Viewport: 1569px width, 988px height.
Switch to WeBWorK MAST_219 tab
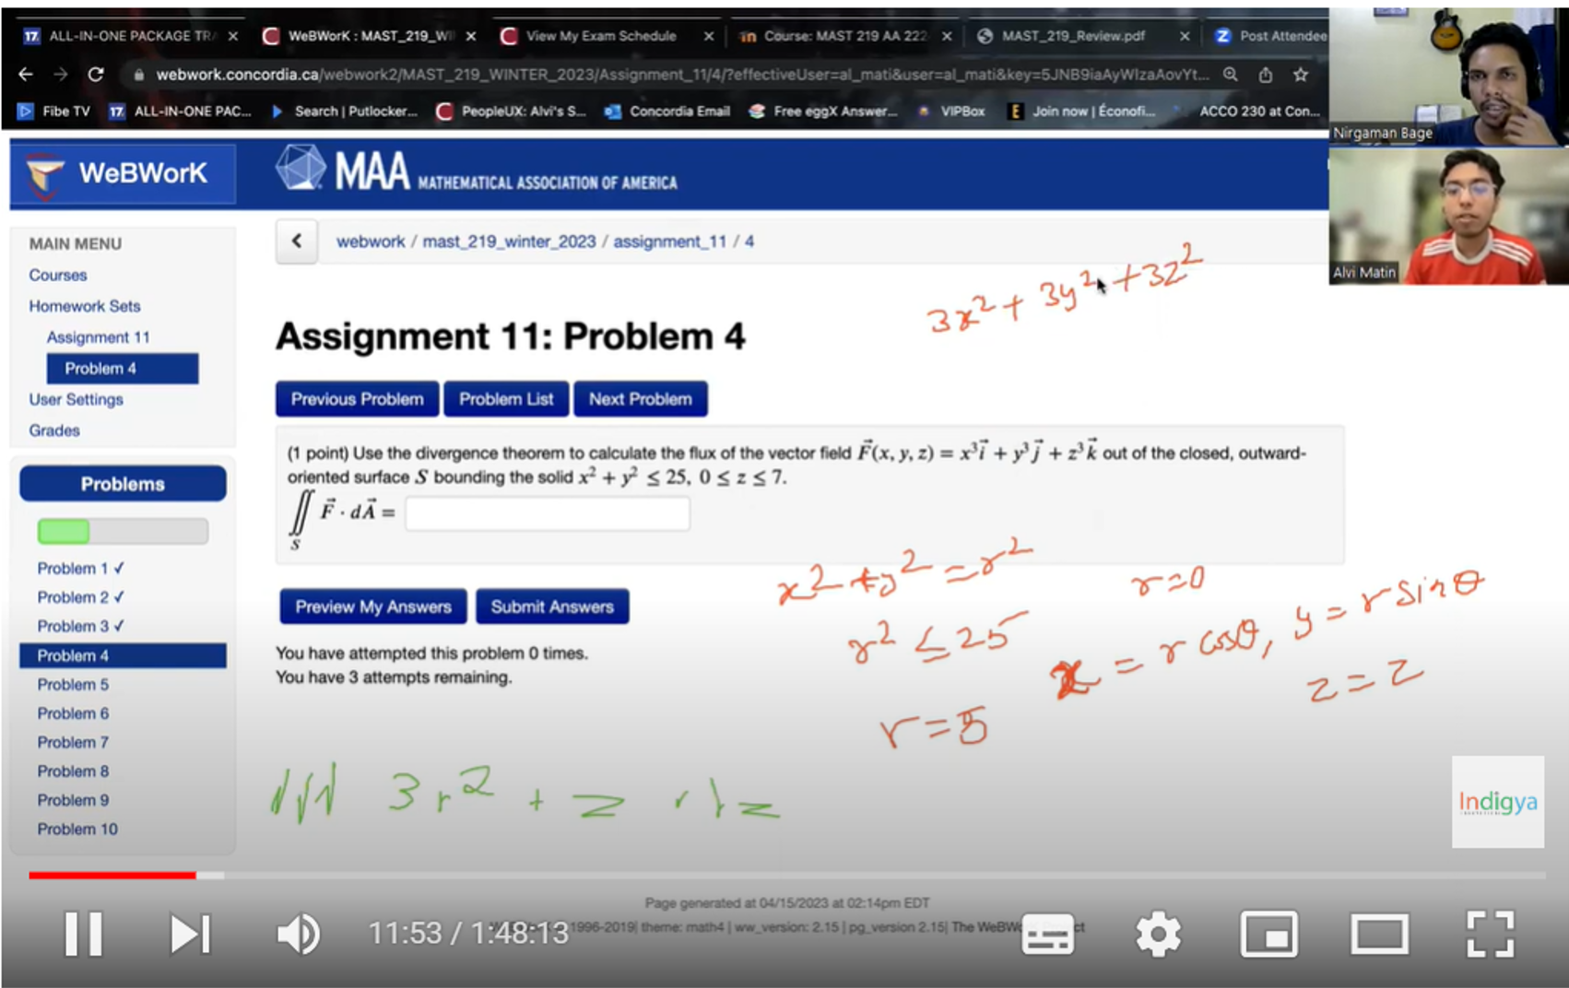tap(370, 36)
